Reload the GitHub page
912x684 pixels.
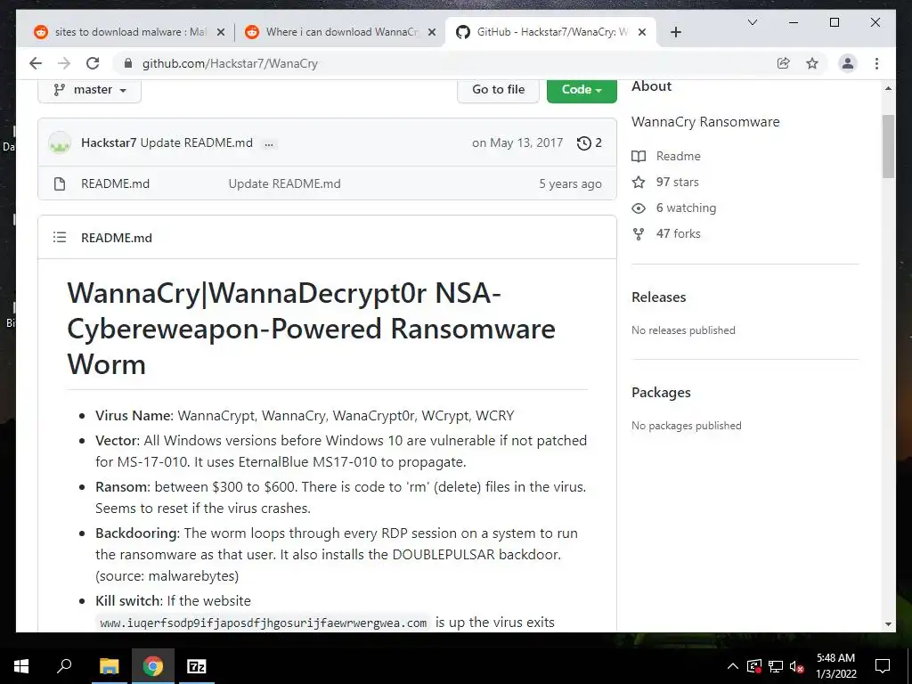93,63
